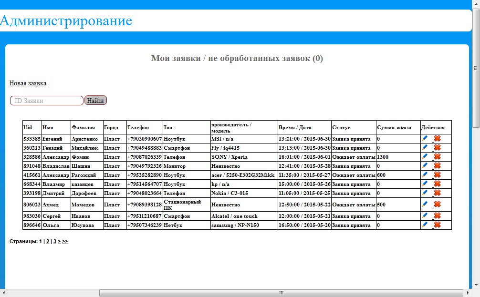Open next page with single arrow
This screenshot has width=480, height=297.
(59, 241)
